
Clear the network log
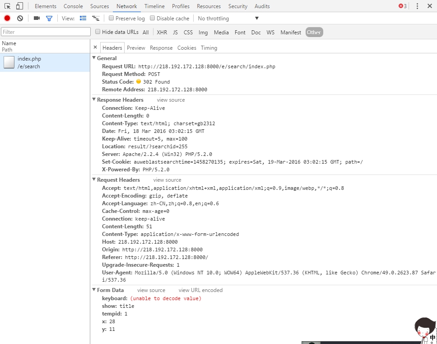click(20, 18)
